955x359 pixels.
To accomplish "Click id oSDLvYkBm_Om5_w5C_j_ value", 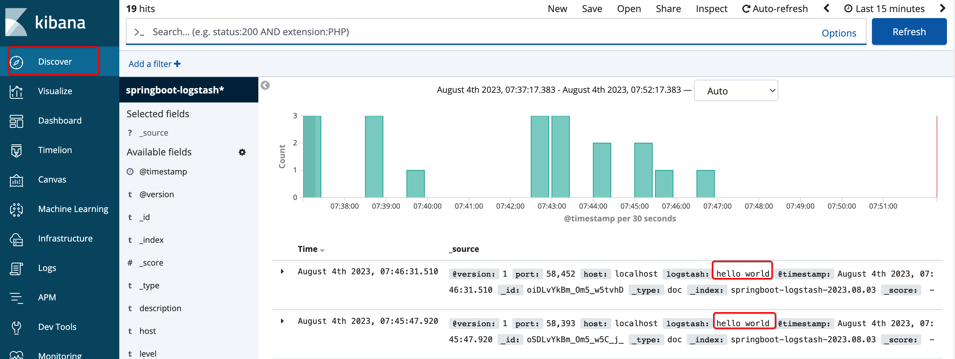I will coord(575,339).
